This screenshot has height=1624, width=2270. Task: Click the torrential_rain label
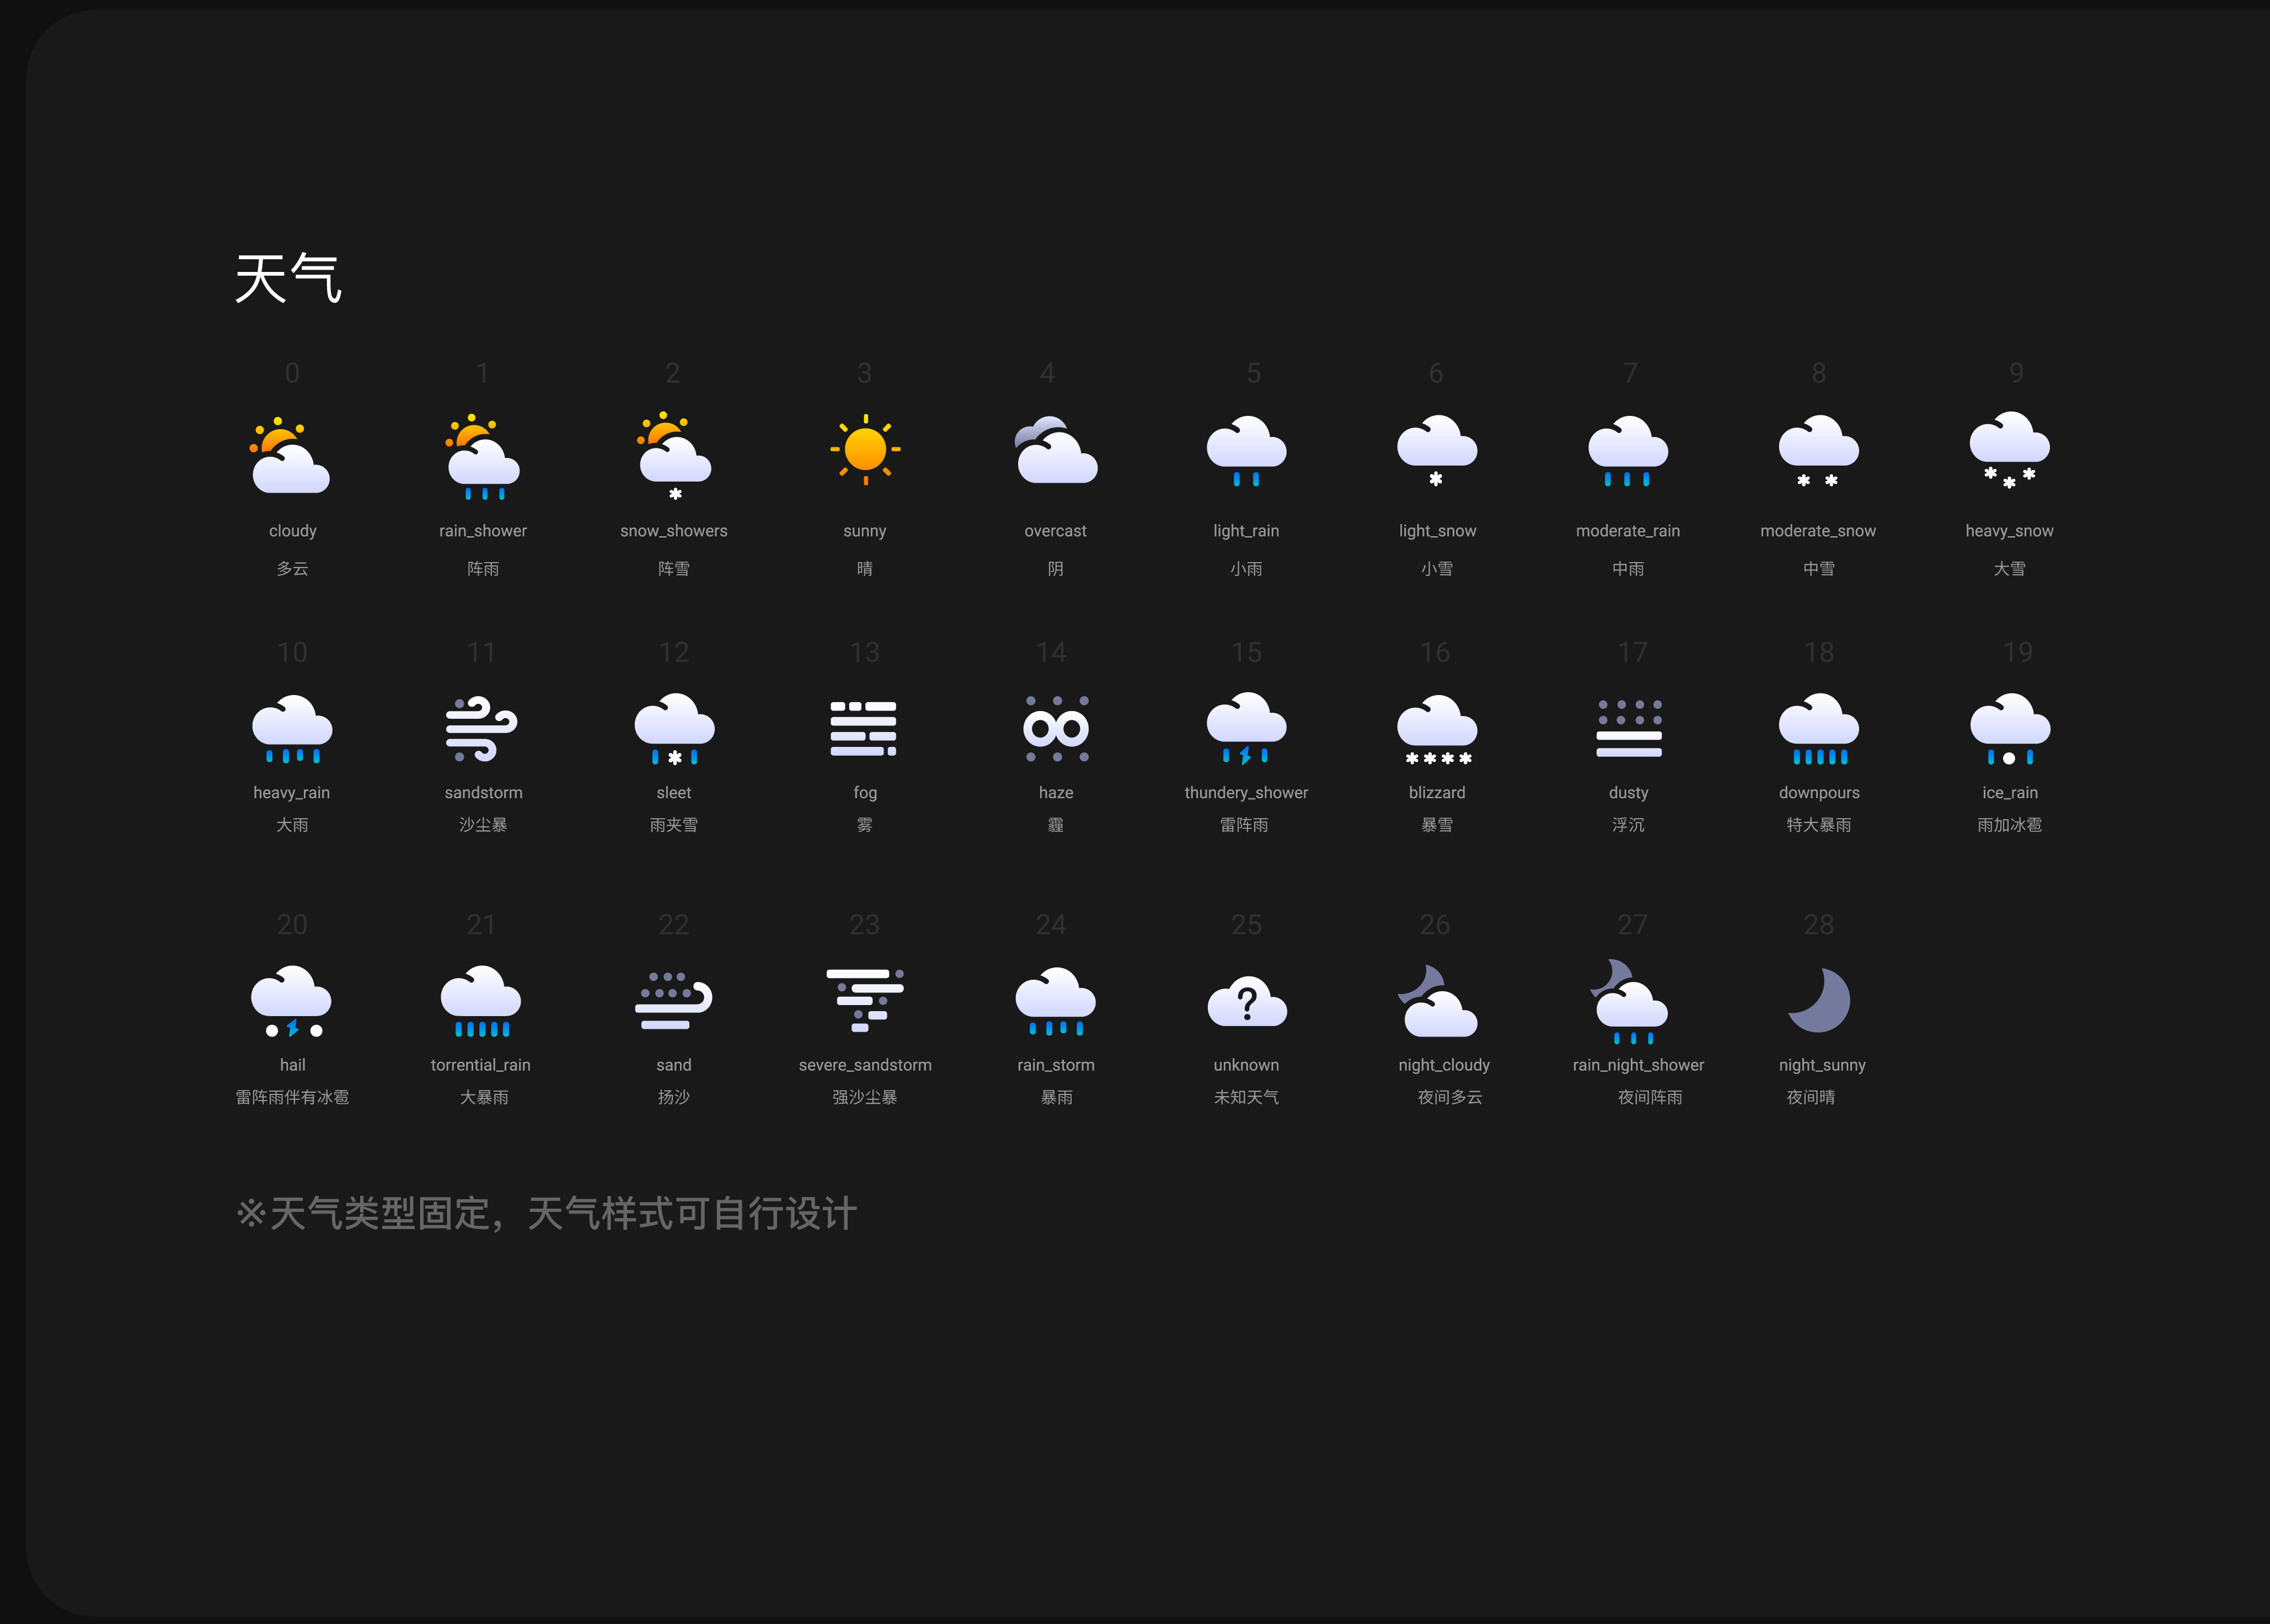(482, 1065)
